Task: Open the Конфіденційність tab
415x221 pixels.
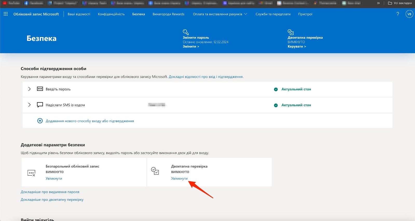Action: [x=111, y=14]
